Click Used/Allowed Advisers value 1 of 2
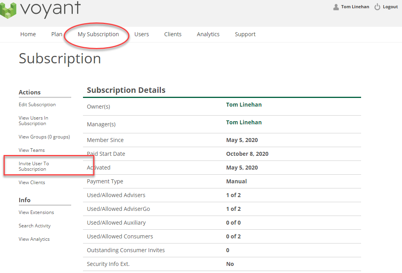The image size is (402, 273). pos(233,196)
